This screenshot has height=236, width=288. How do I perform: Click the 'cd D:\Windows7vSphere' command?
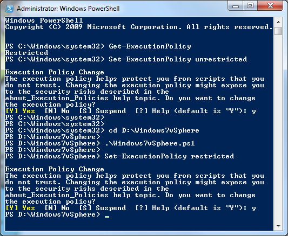tap(154, 130)
